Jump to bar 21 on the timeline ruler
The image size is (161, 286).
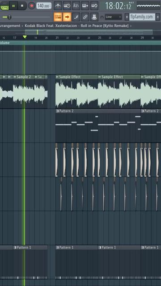[x=57, y=38]
